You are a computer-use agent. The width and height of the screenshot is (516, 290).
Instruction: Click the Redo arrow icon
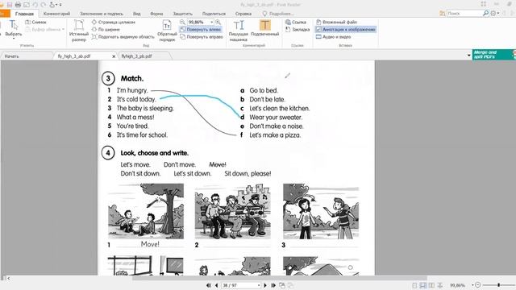[43, 5]
